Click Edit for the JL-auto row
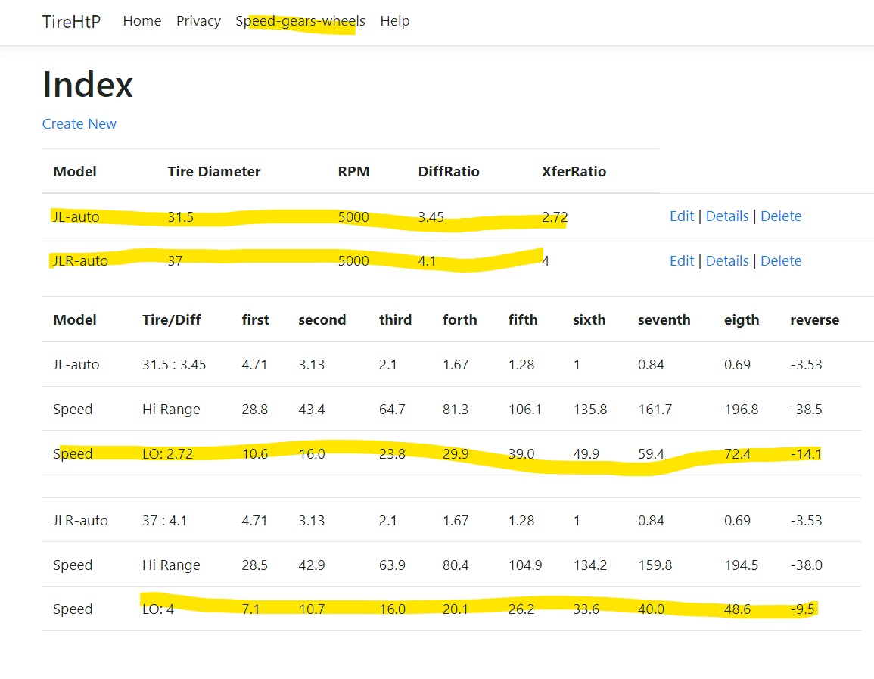Image resolution: width=874 pixels, height=679 pixels. point(682,216)
